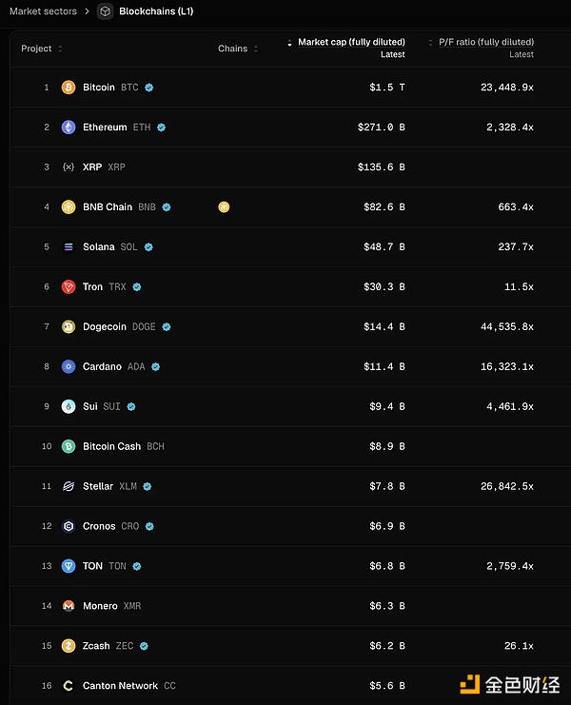Image resolution: width=571 pixels, height=705 pixels.
Task: Sort by P/F ratio (fully diluted) header
Action: (x=485, y=42)
